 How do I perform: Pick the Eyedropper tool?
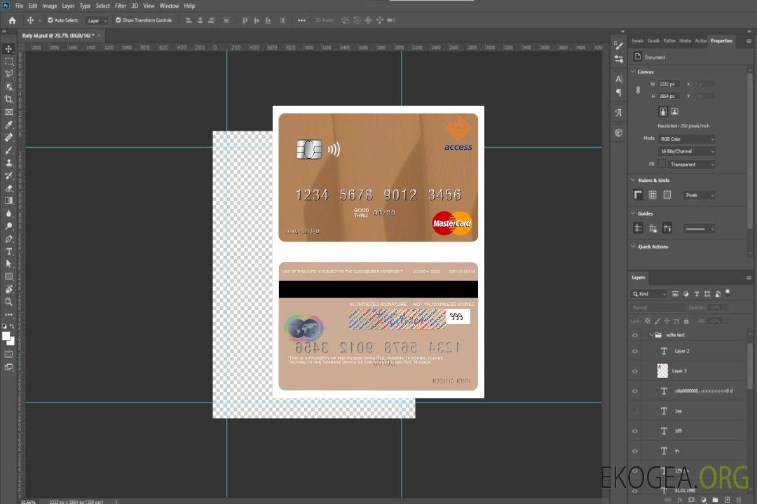[9, 125]
